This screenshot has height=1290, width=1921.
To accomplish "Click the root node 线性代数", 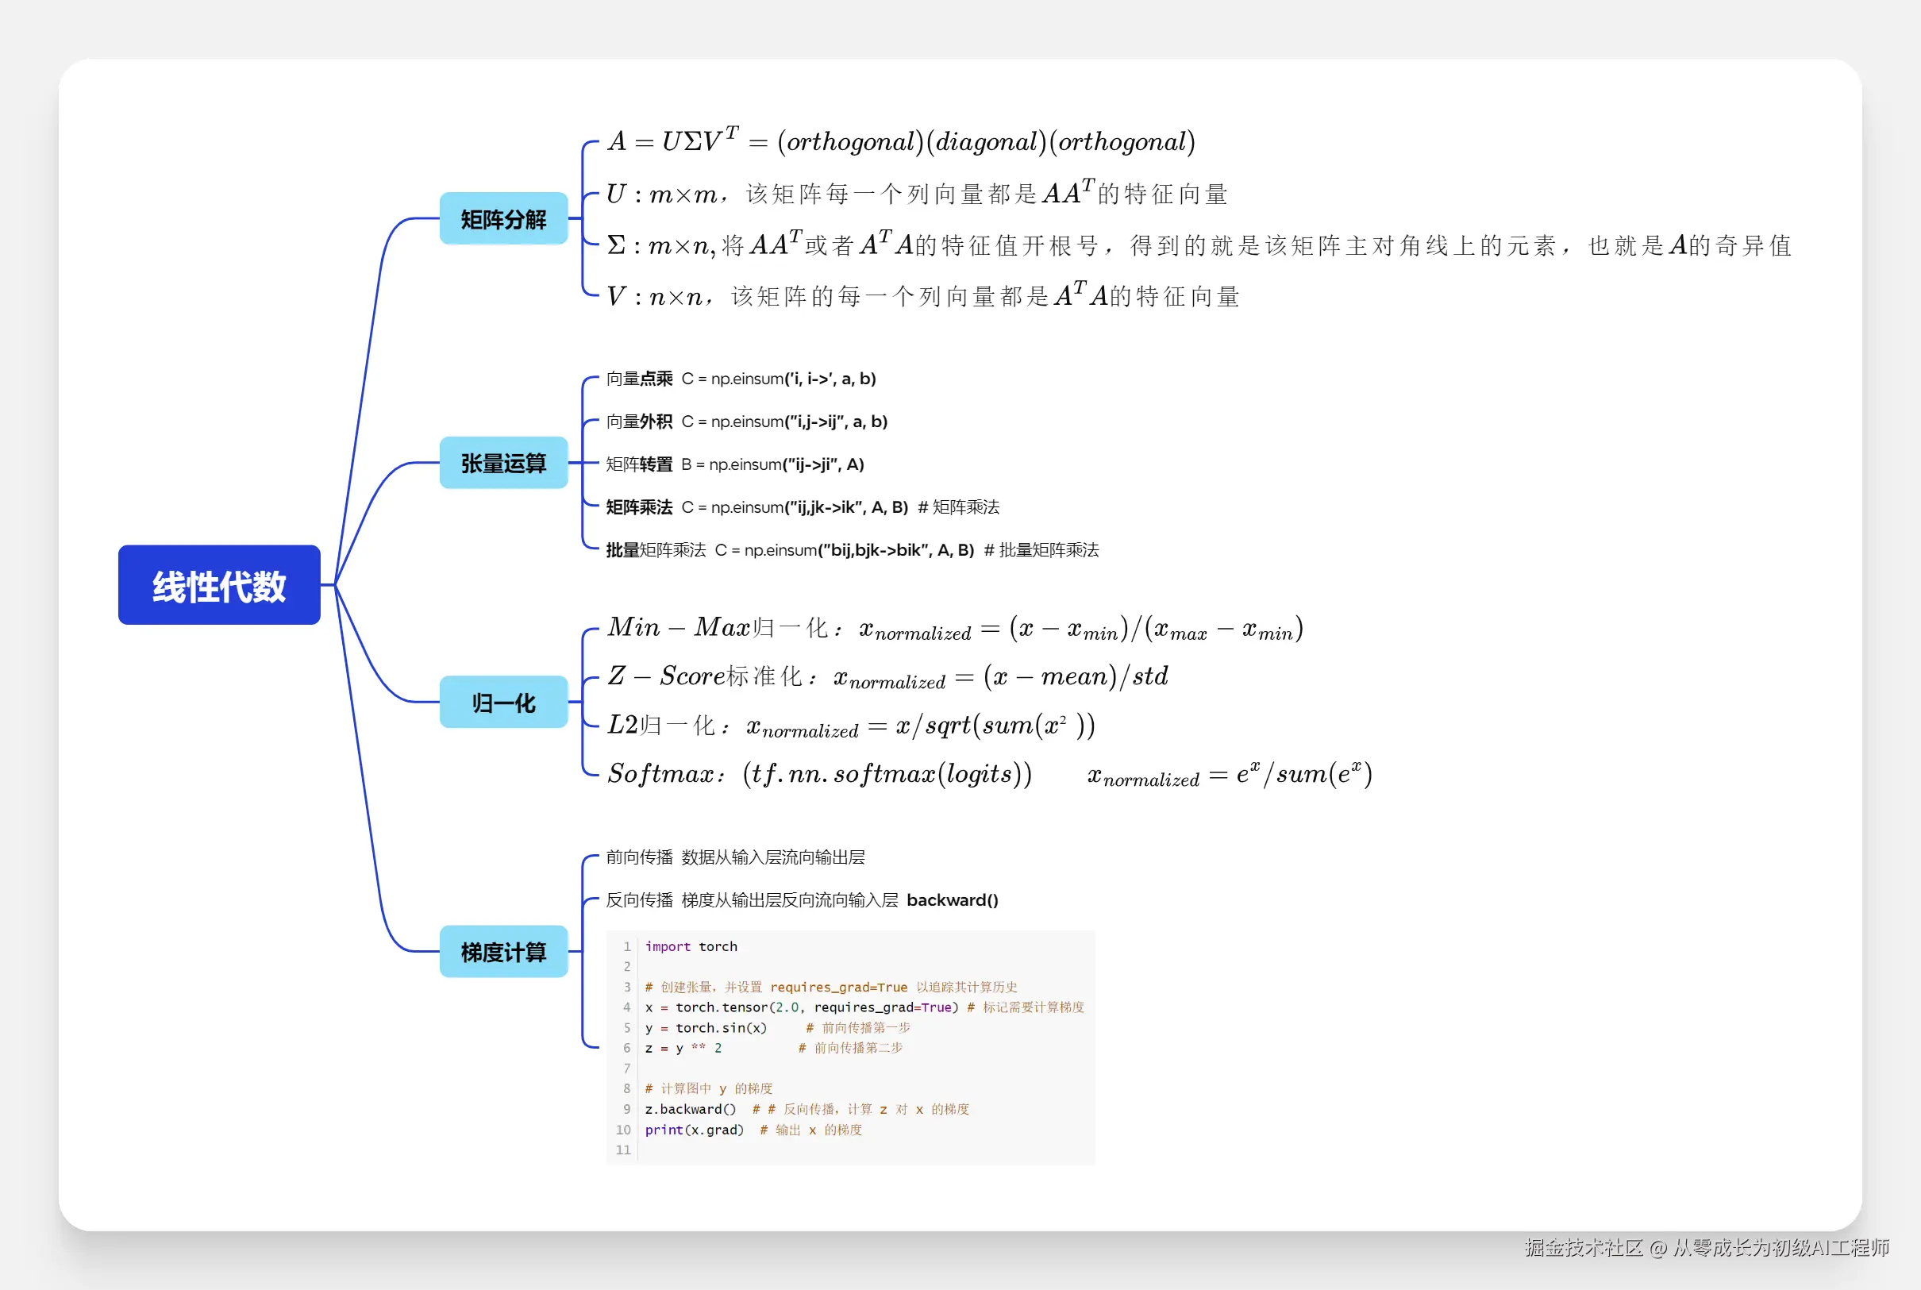I will tap(219, 585).
